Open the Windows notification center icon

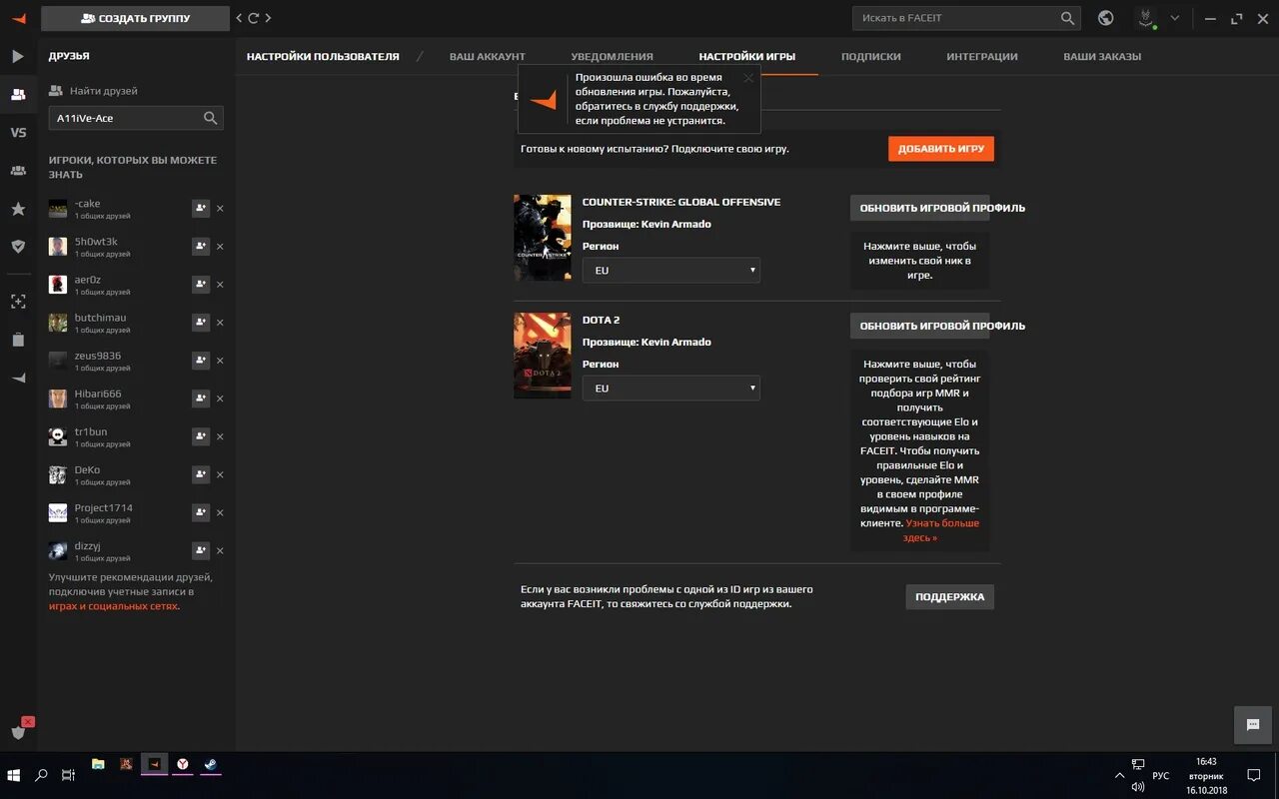pyautogui.click(x=1253, y=775)
